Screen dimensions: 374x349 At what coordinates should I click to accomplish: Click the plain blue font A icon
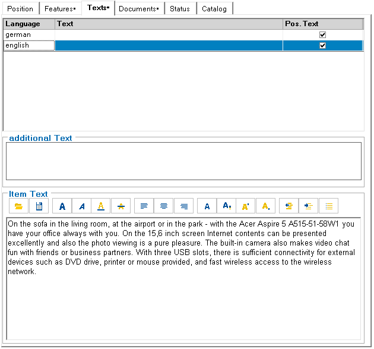tap(207, 206)
